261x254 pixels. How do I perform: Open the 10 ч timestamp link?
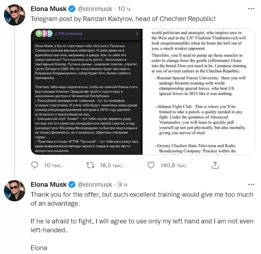click(122, 9)
